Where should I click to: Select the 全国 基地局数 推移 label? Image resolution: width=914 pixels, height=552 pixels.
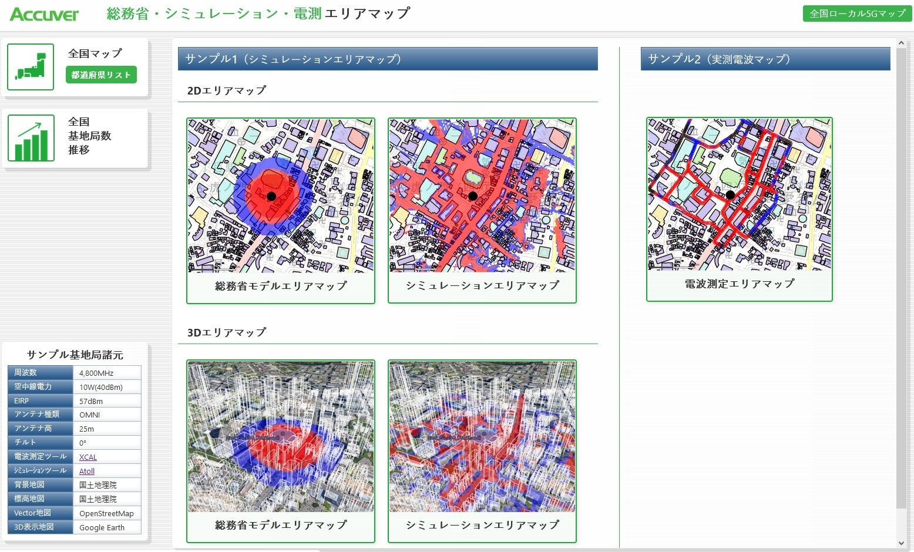[90, 136]
